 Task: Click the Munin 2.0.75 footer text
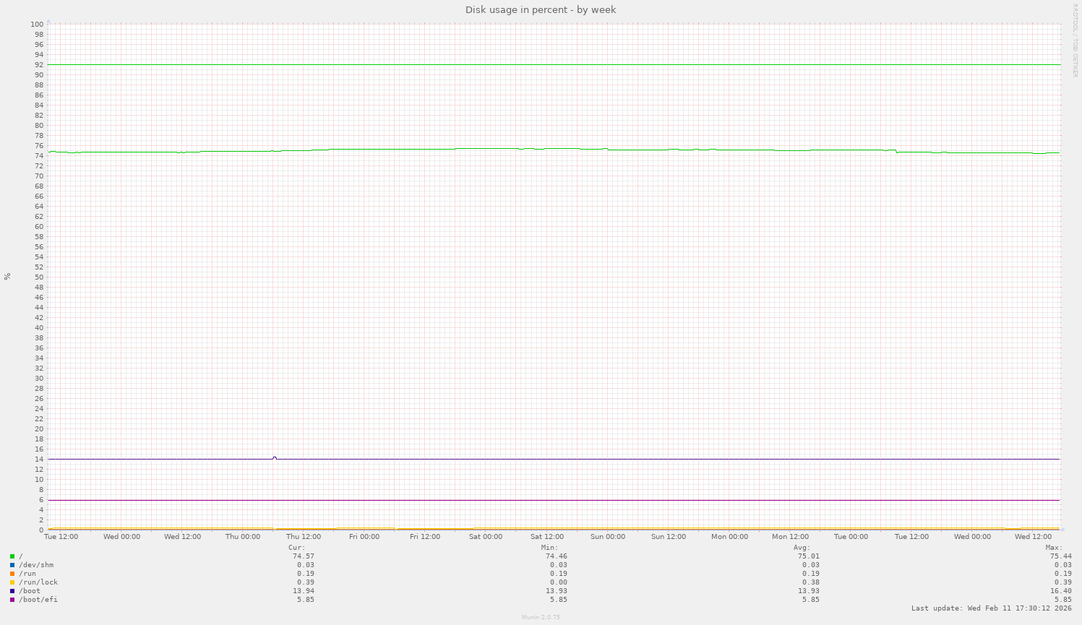tap(540, 617)
